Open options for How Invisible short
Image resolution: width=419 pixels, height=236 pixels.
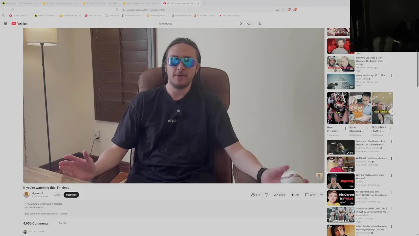point(345,128)
